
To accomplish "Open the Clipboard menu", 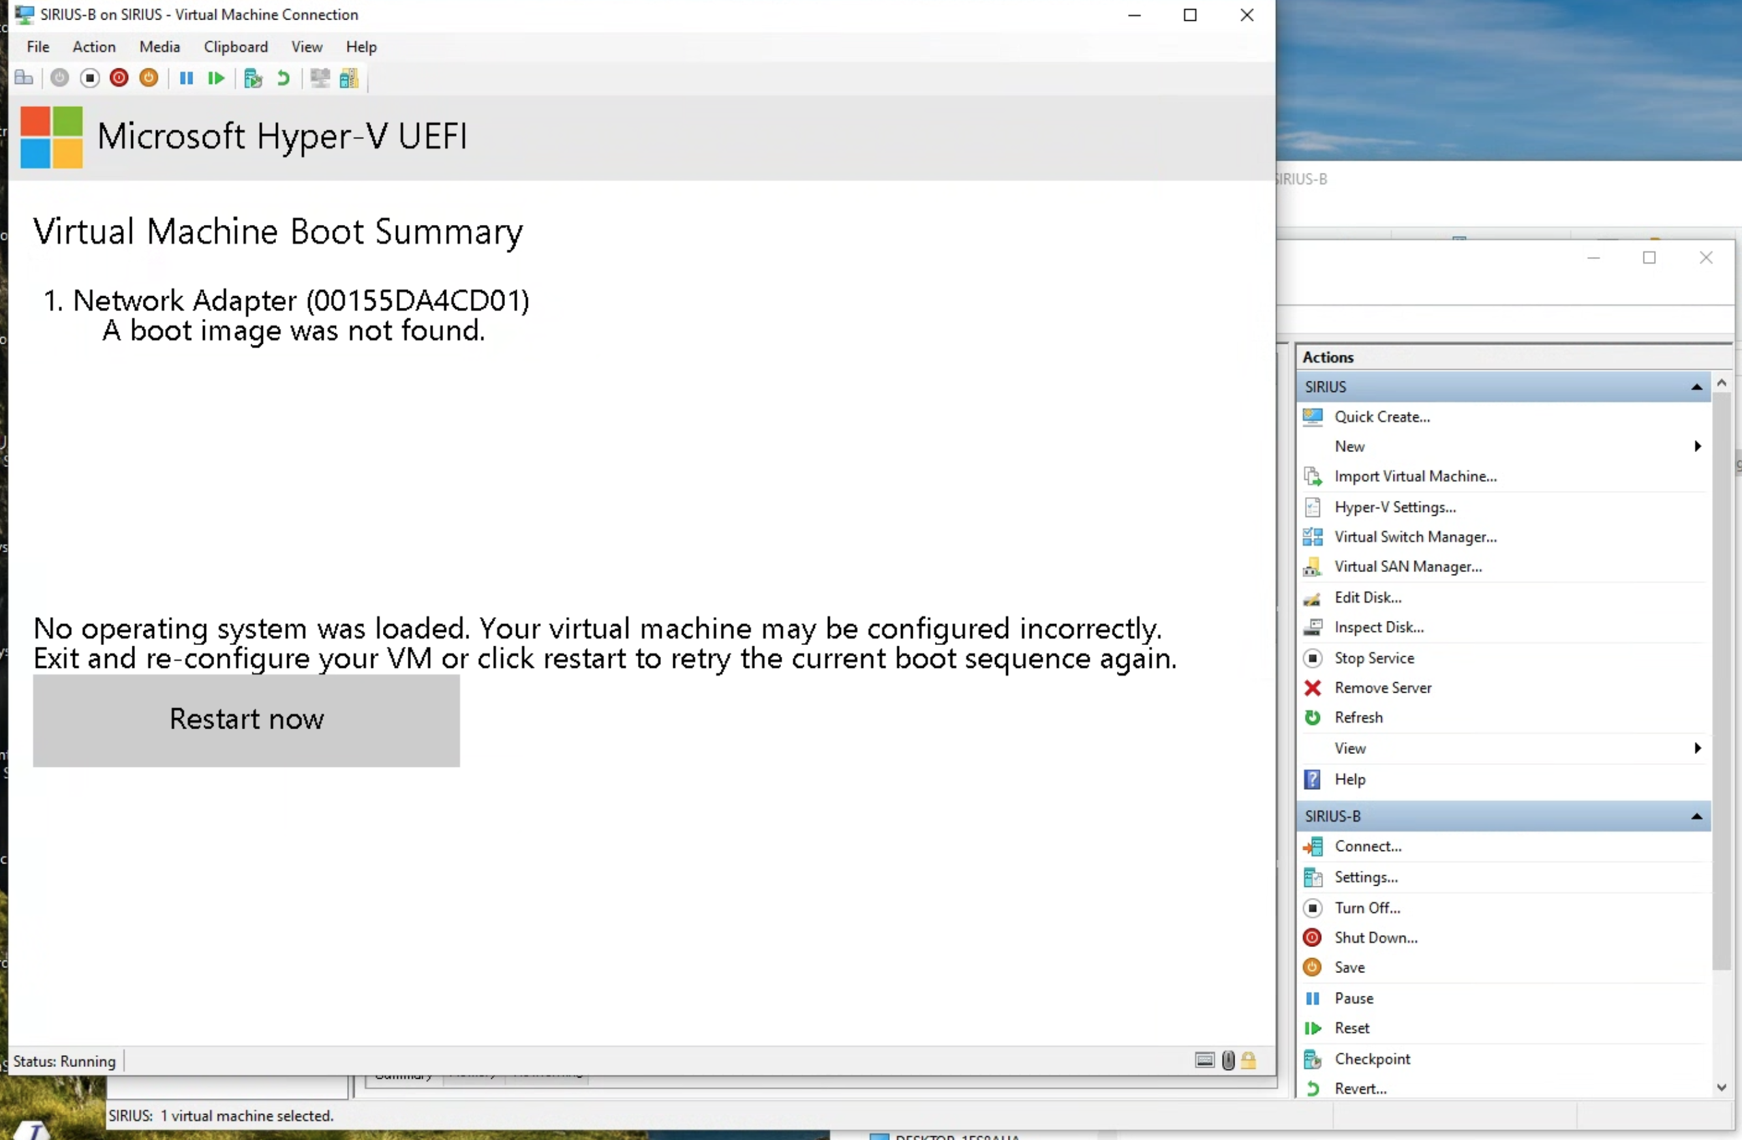I will (x=236, y=47).
